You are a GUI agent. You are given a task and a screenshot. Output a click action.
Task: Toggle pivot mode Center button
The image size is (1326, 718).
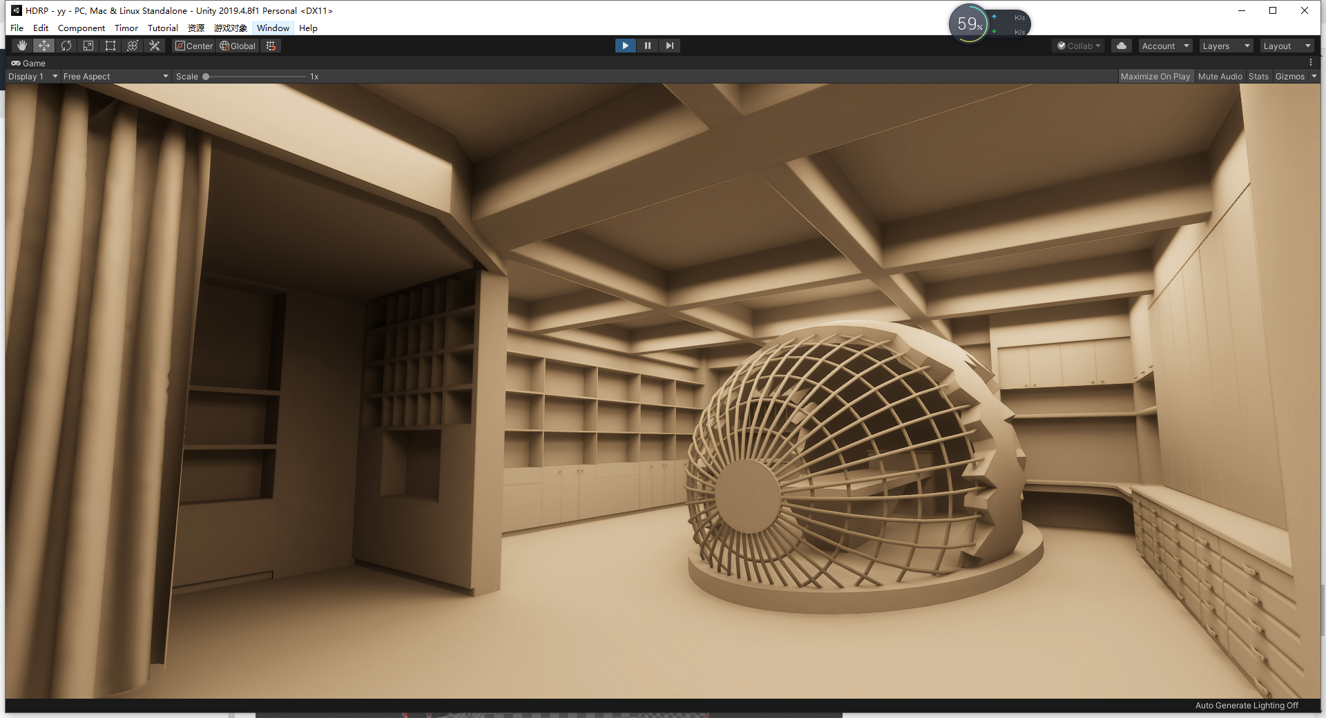coord(194,46)
